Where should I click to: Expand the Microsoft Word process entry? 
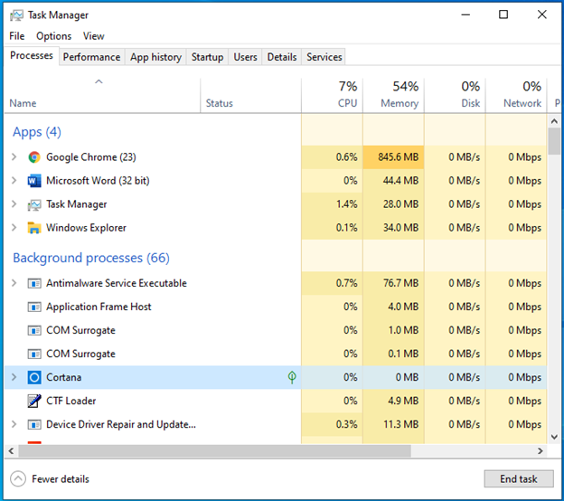[x=14, y=180]
